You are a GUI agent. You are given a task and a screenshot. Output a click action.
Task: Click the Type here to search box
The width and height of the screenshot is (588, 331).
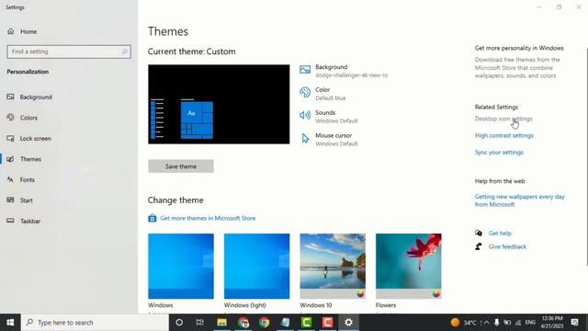[x=95, y=323]
